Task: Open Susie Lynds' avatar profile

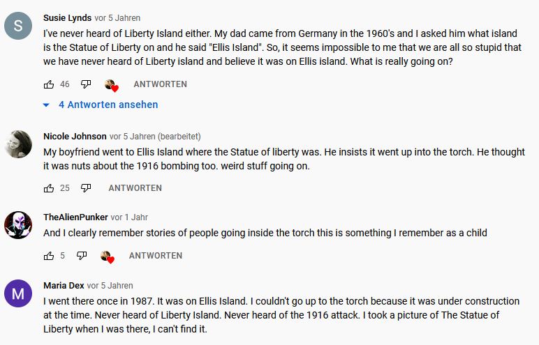Action: [18, 26]
